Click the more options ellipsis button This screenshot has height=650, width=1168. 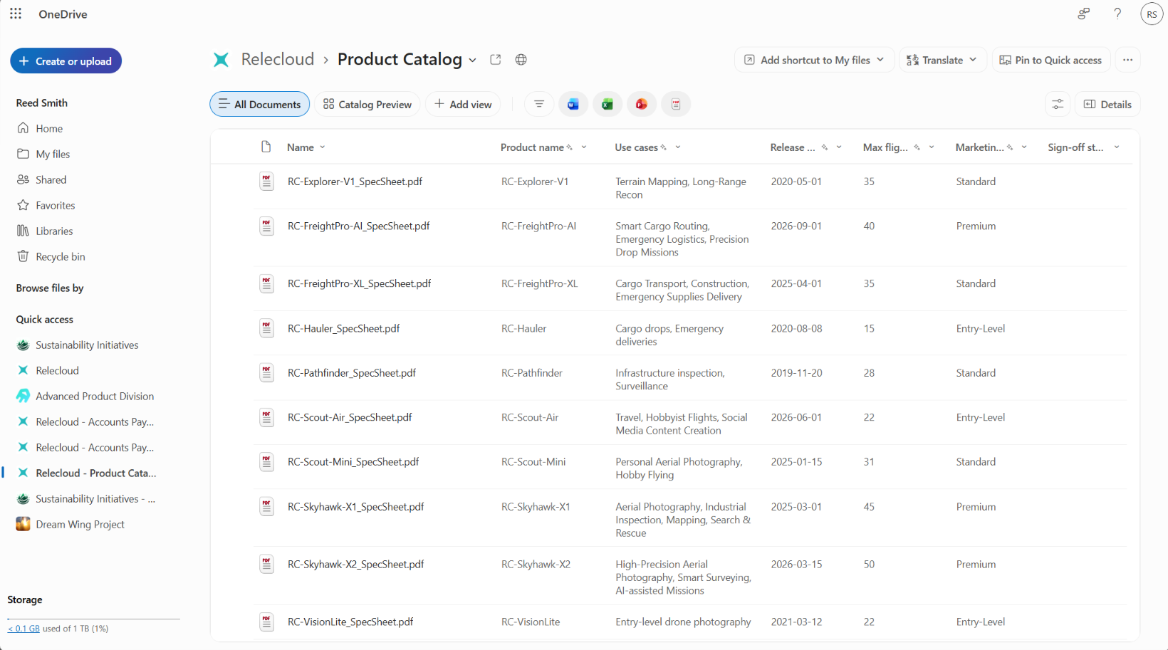pyautogui.click(x=1128, y=61)
